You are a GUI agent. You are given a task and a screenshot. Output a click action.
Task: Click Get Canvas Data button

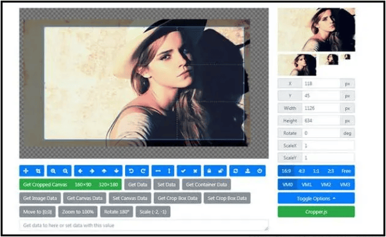click(85, 198)
